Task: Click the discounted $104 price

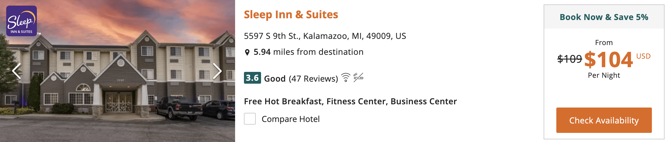Action: click(608, 60)
